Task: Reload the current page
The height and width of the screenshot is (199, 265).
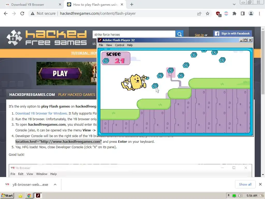Action: (x=22, y=13)
